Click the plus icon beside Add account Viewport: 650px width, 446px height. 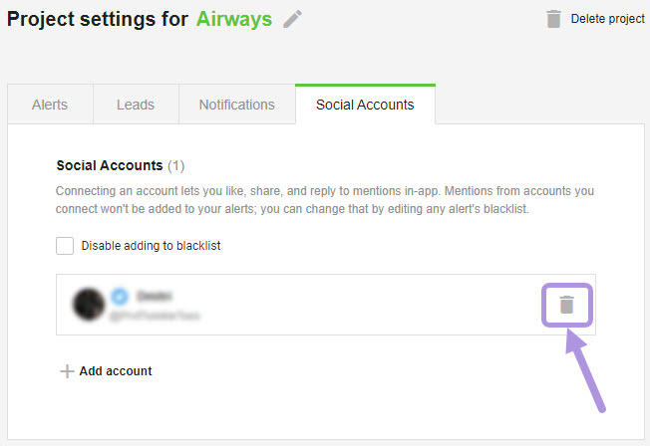pos(67,371)
